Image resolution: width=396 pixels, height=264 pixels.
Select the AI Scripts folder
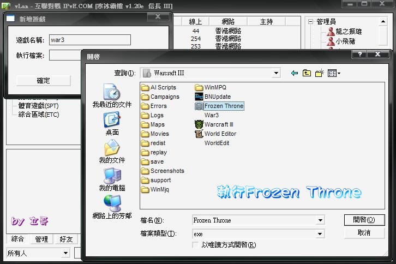pyautogui.click(x=159, y=87)
